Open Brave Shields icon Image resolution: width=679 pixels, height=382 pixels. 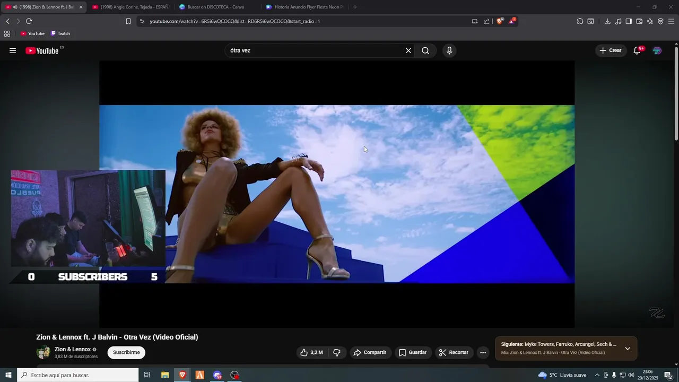point(500,21)
